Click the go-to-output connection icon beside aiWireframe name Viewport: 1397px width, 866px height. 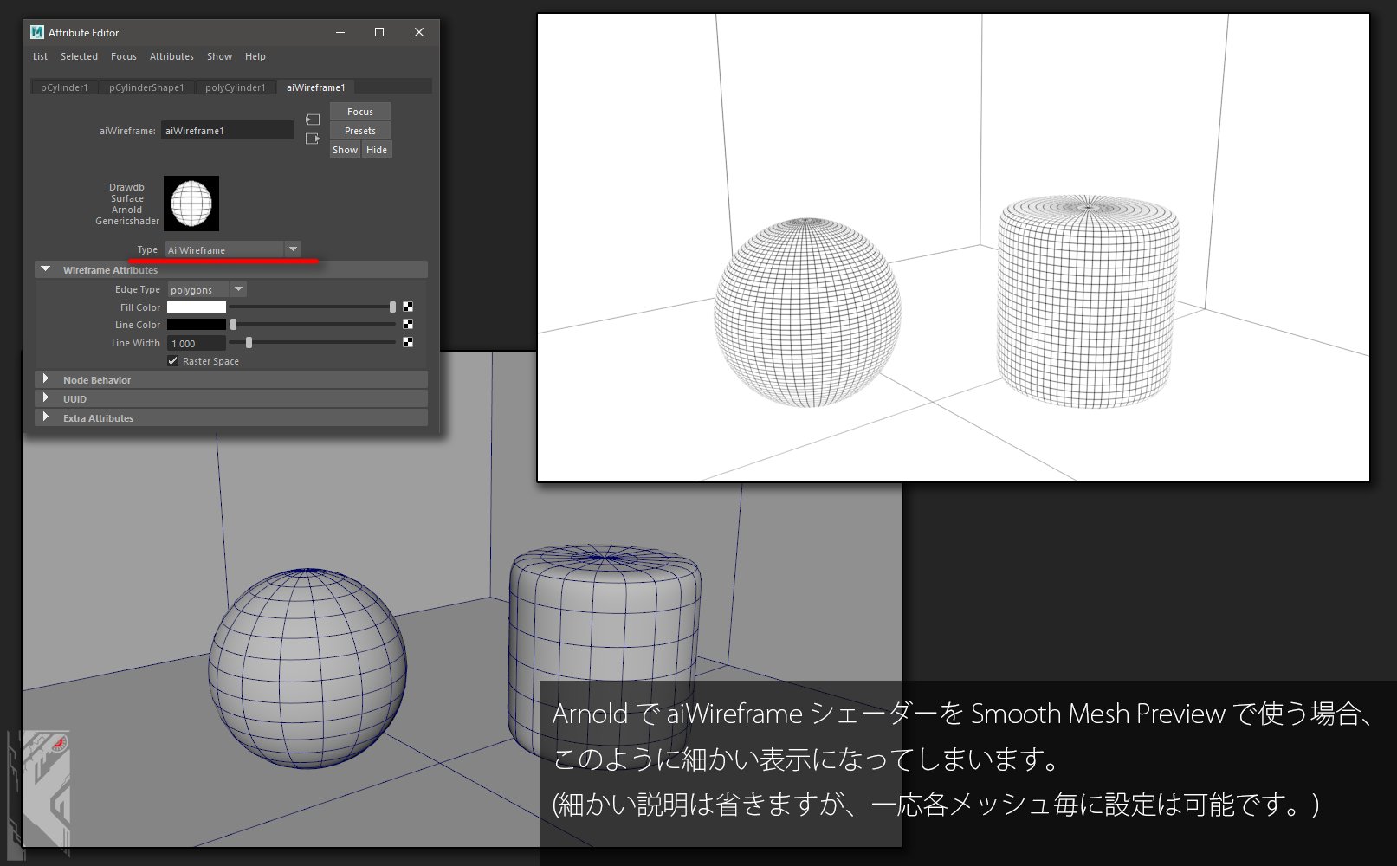coord(313,139)
